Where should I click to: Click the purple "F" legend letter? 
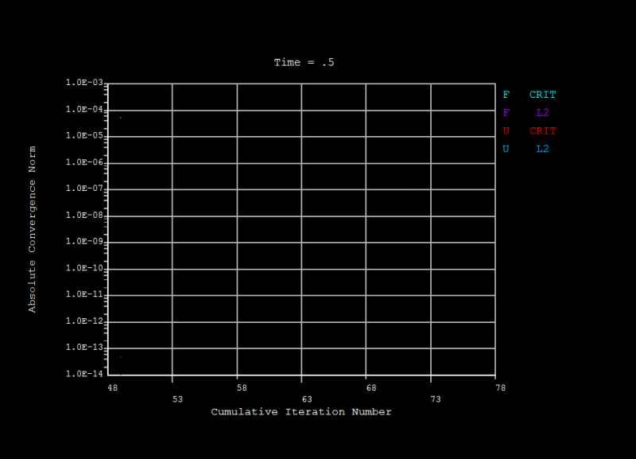pos(506,112)
